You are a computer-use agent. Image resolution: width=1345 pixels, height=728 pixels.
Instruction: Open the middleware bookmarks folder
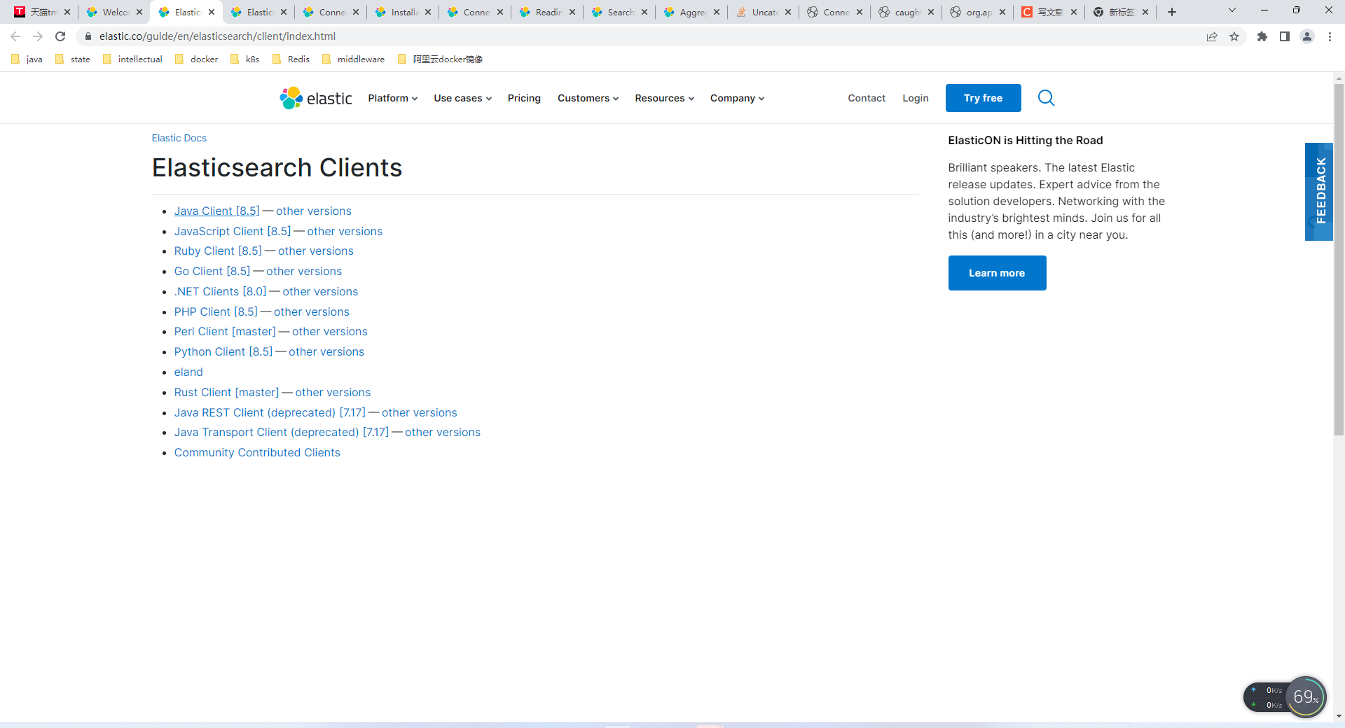pos(354,59)
